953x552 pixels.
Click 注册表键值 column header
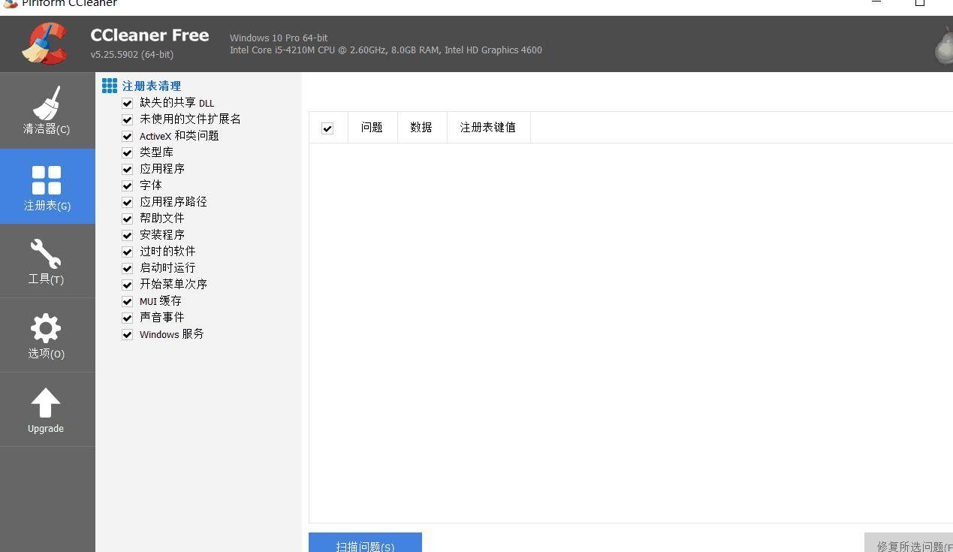point(488,128)
